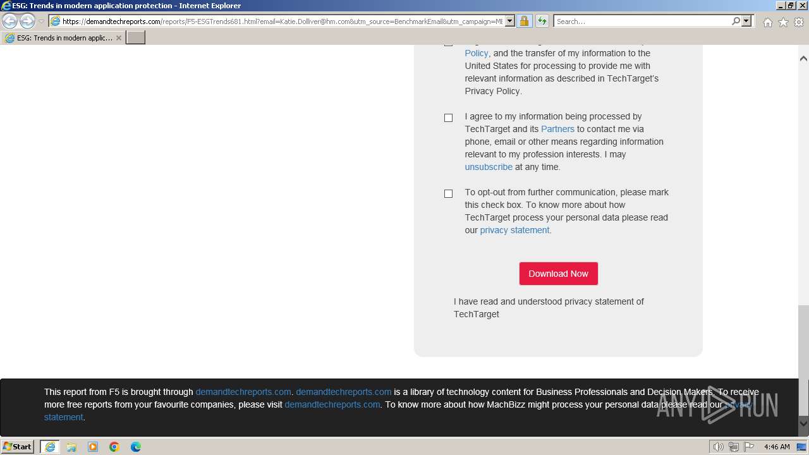Check the partially visible top consent checkbox
The height and width of the screenshot is (455, 809).
coord(448,44)
